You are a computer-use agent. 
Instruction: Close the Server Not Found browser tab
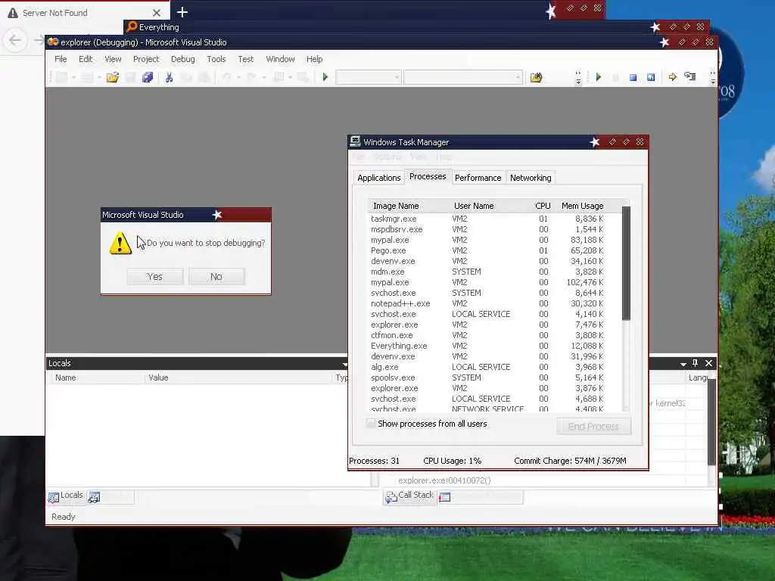(x=156, y=13)
